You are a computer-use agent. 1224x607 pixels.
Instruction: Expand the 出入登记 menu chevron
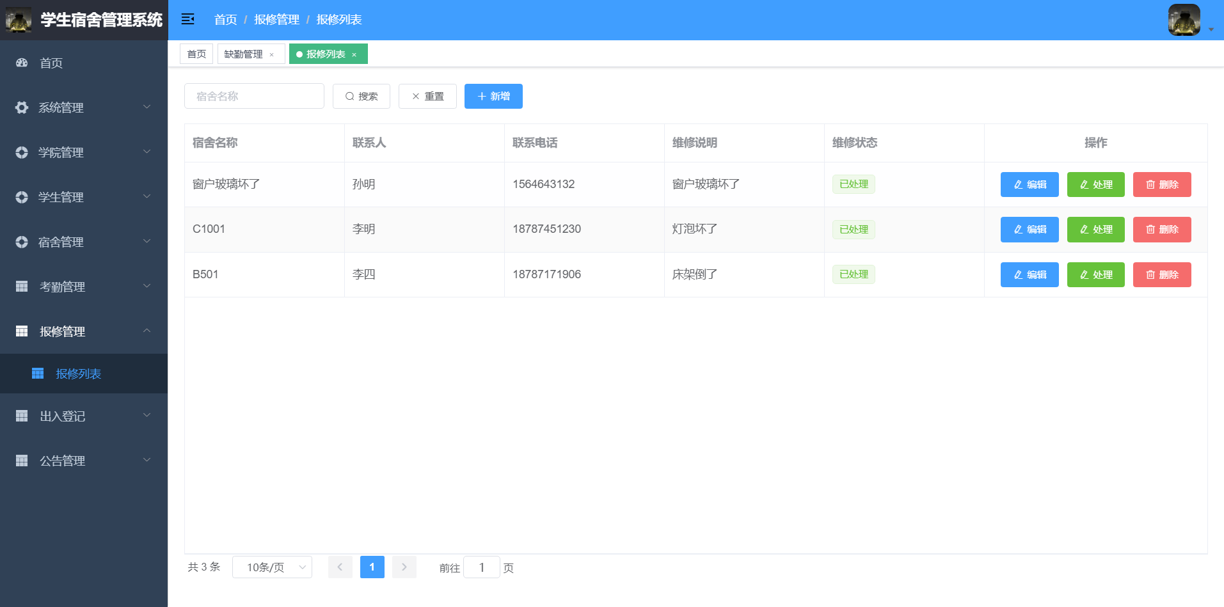tap(147, 415)
